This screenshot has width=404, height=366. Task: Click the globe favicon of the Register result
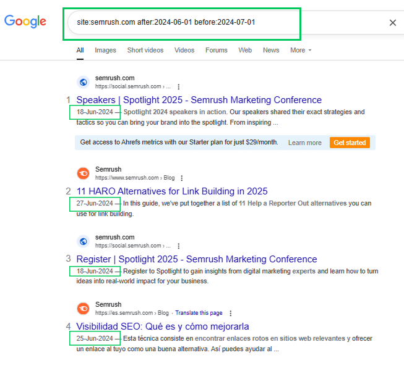click(x=84, y=241)
